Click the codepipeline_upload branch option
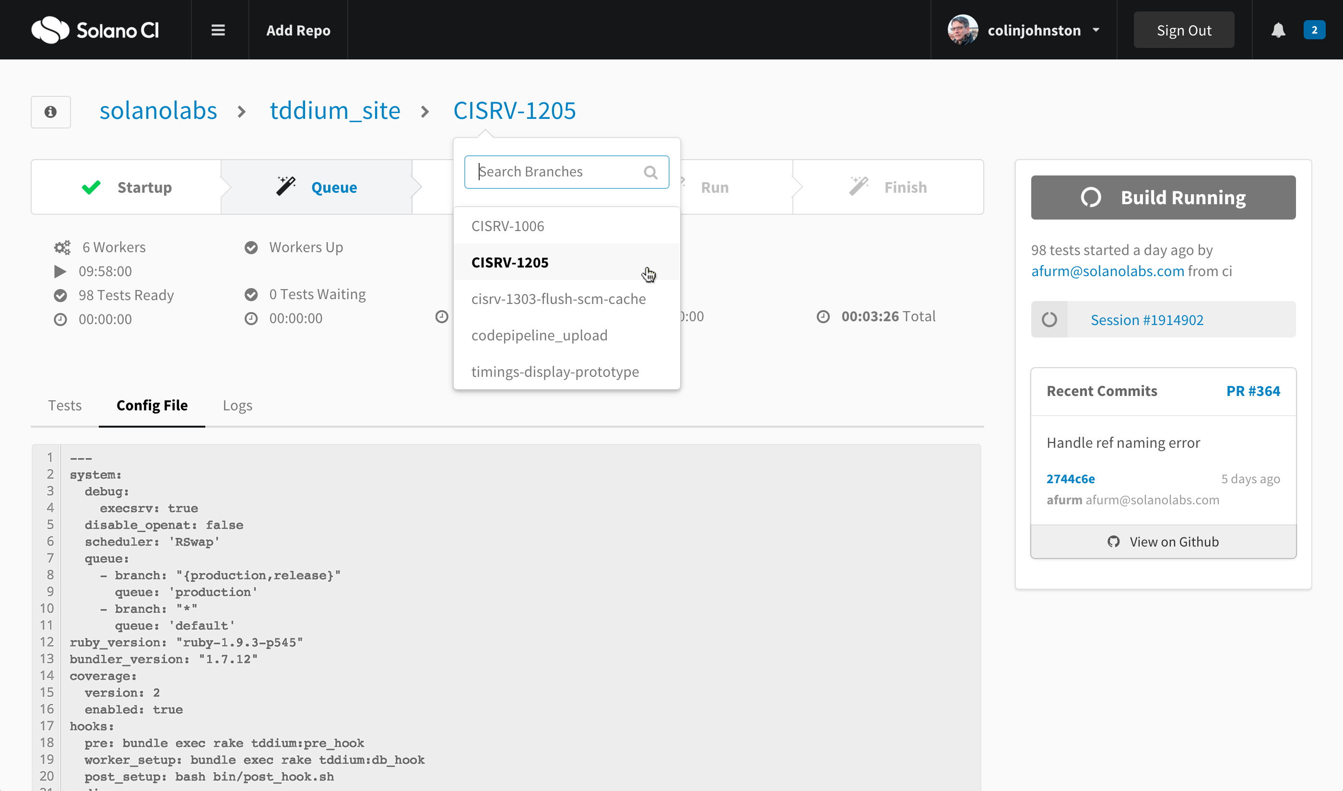 pos(540,334)
